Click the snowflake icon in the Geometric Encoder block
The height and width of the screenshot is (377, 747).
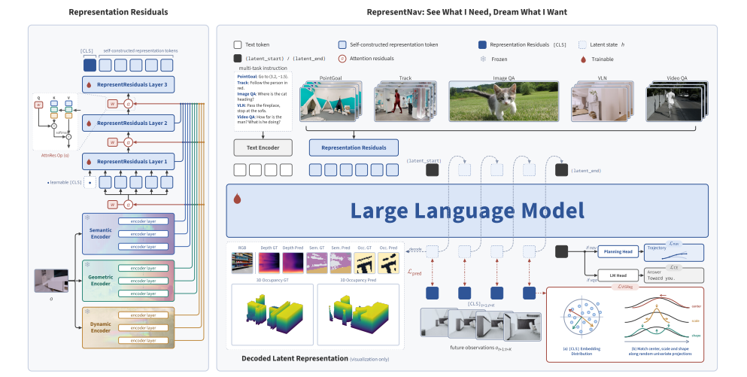[x=87, y=265]
